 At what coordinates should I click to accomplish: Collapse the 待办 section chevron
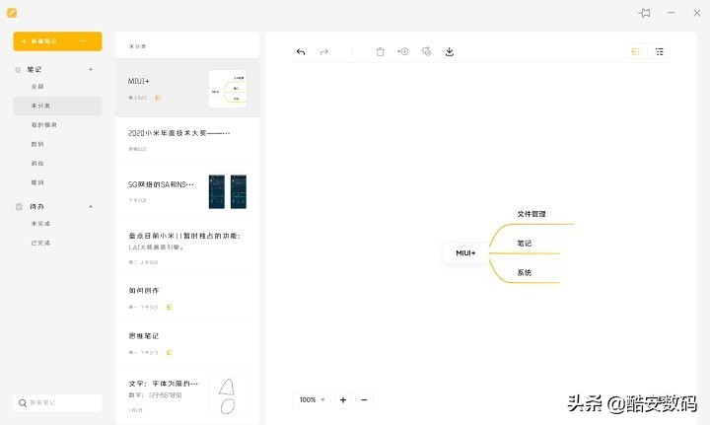[91, 206]
